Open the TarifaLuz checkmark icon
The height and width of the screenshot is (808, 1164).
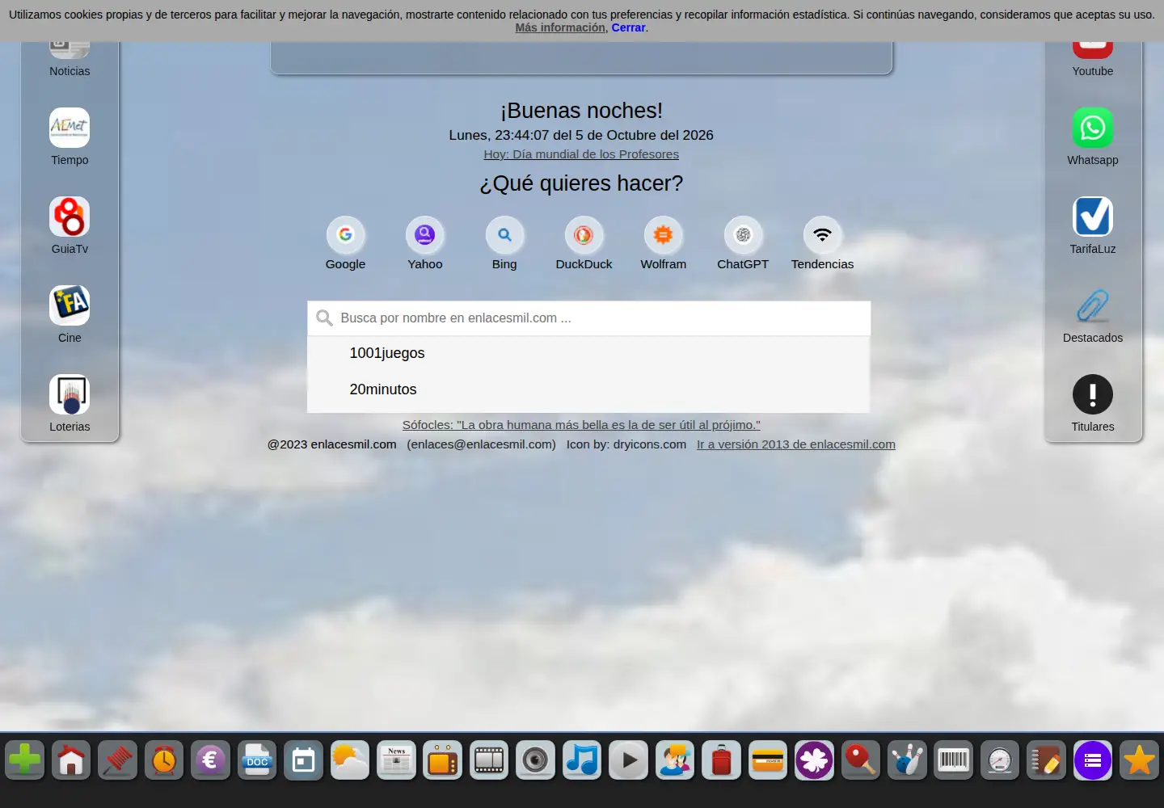pyautogui.click(x=1092, y=217)
